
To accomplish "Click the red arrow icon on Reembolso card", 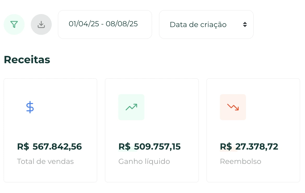I will [233, 107].
